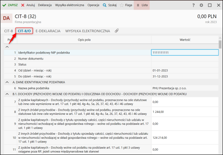This screenshot has height=155, width=223.
Task: Click the green checkmark Zapisz icon
Action: (4, 5)
